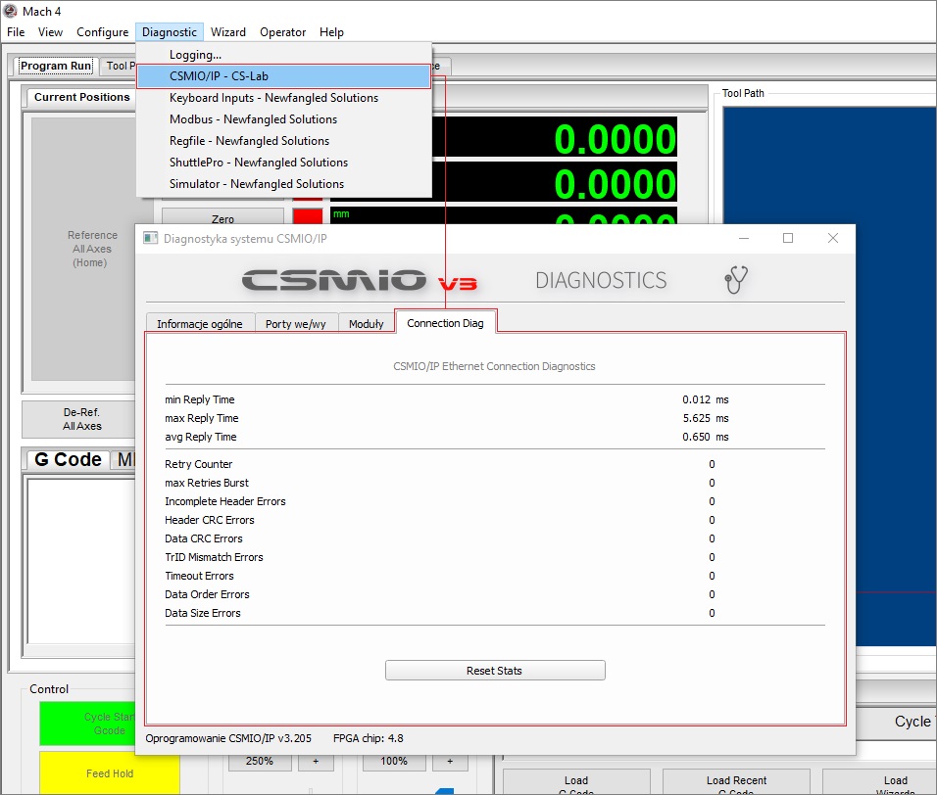The image size is (937, 795).
Task: Click the Load Wizards button
Action: click(879, 782)
